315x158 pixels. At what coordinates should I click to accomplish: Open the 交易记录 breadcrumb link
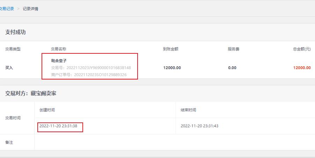7,9
